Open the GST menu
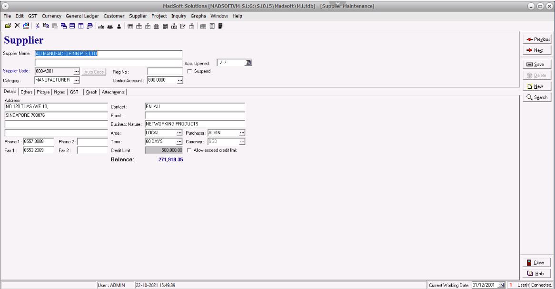Image resolution: width=555 pixels, height=289 pixels. tap(32, 16)
